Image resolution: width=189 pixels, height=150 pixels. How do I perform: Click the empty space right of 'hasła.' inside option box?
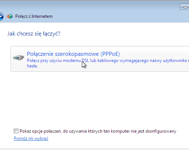click(109, 66)
